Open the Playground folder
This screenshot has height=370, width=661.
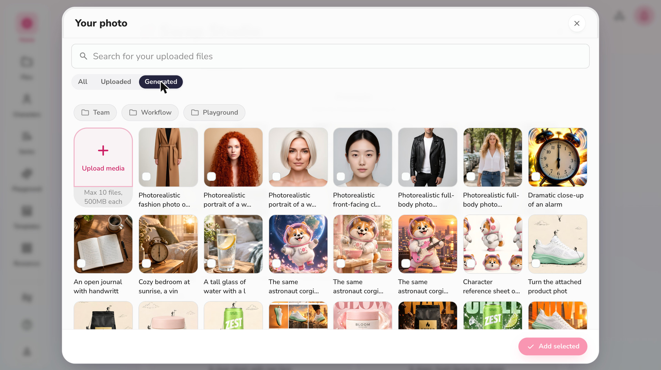tap(214, 113)
